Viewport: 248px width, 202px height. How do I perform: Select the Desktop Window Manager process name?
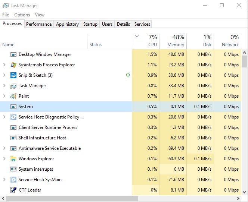(45, 54)
